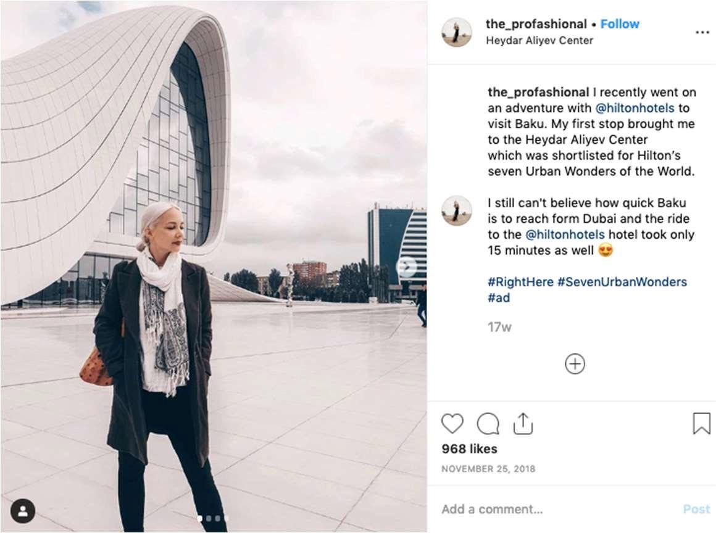The width and height of the screenshot is (716, 533).
Task: Like the post with the heart icon
Action: [x=452, y=423]
